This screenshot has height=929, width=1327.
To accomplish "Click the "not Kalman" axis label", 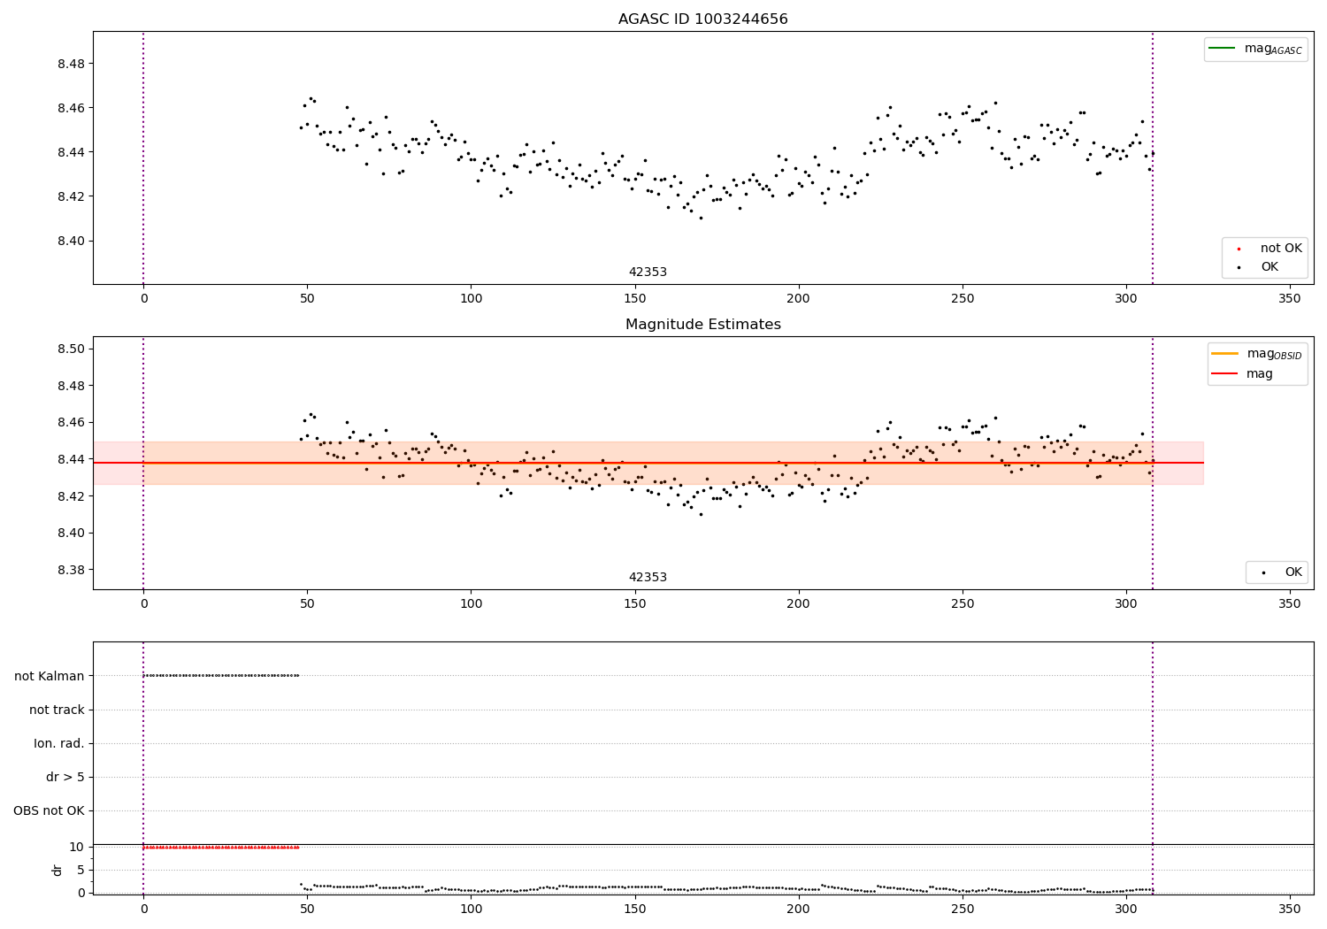I will click(x=50, y=676).
